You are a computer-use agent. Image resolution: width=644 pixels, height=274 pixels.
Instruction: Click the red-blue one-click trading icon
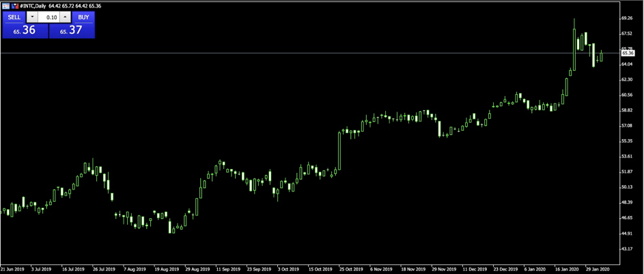pyautogui.click(x=15, y=6)
